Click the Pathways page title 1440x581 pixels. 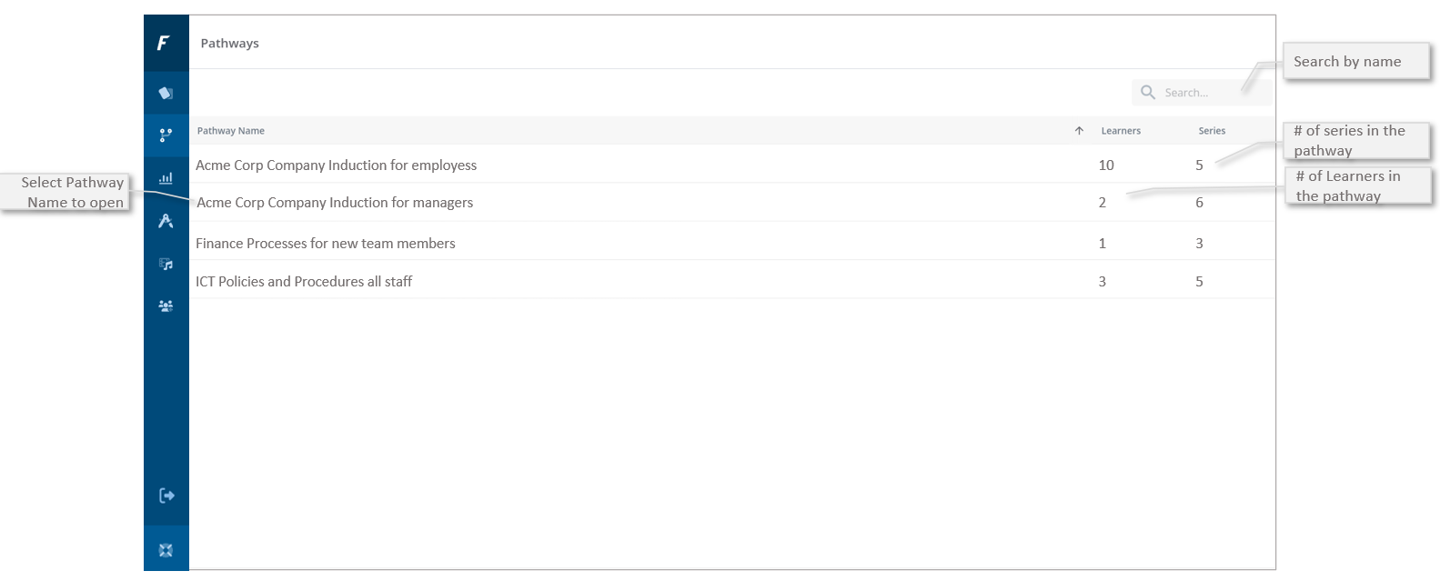(x=229, y=44)
